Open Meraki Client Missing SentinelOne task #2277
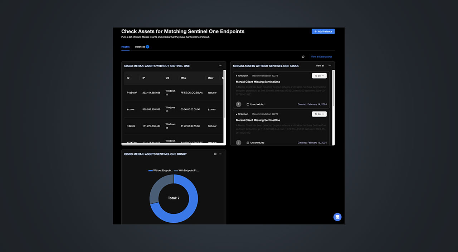The image size is (458, 252). [258, 120]
